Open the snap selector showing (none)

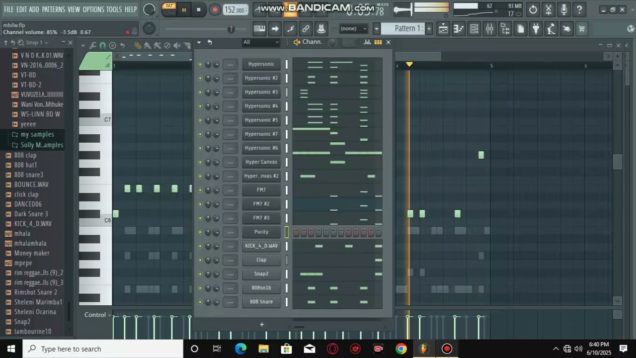[x=353, y=29]
